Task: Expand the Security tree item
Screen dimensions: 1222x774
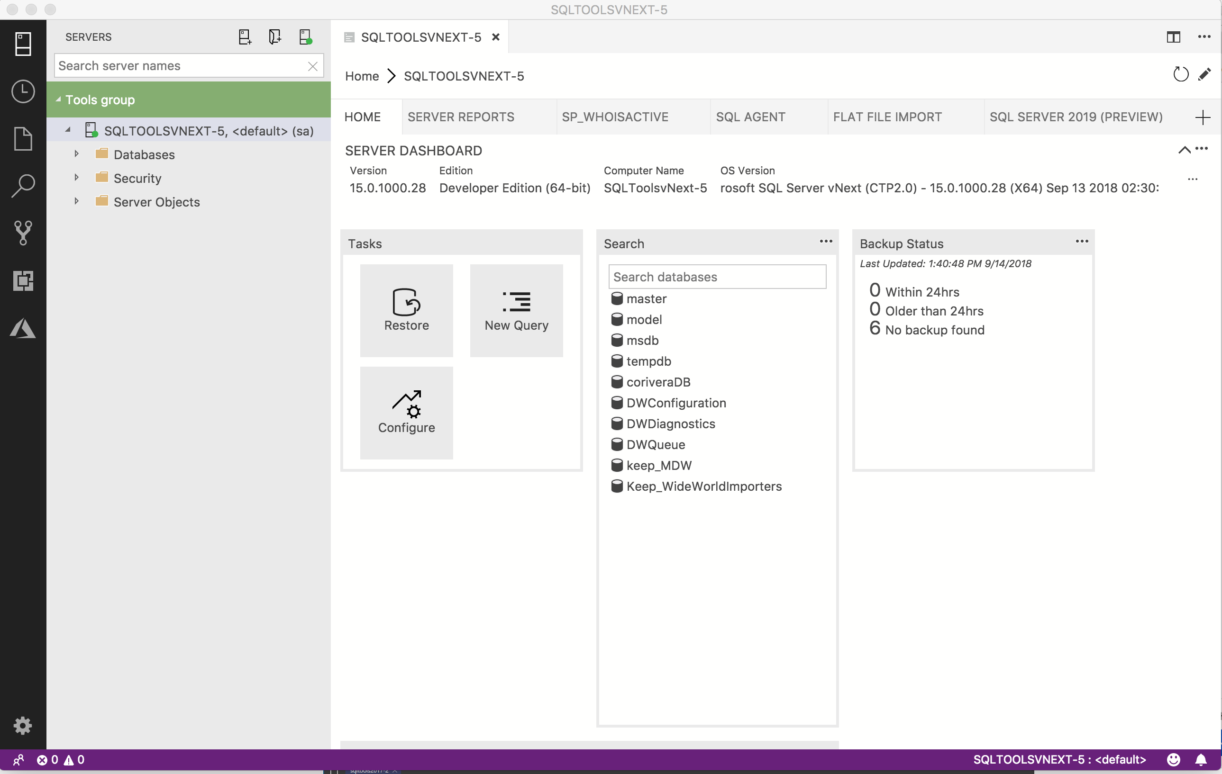Action: tap(77, 178)
